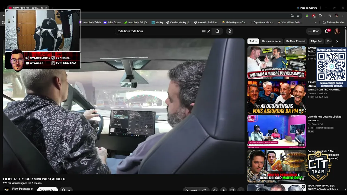Click the YouTube search magnifier button
The height and width of the screenshot is (195, 347).
click(x=217, y=31)
